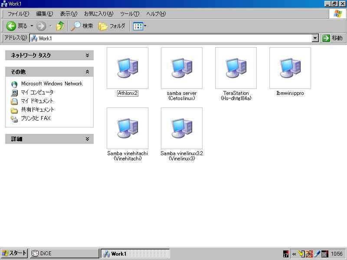The width and height of the screenshot is (347, 260).
Task: Expand the ネットワーク タスク panel
Action: 49,55
